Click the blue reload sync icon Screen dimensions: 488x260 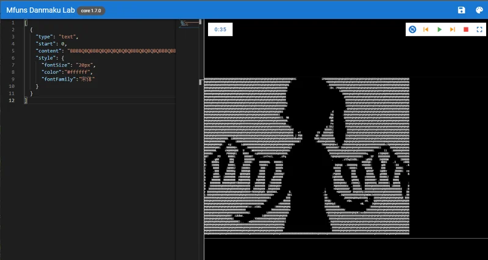coord(412,29)
